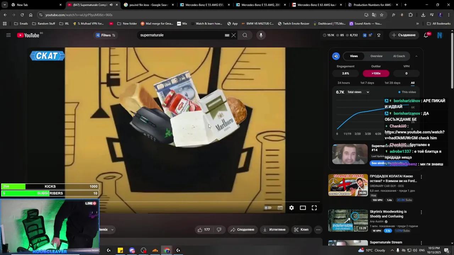This screenshot has height=255, width=454.
Task: Seek on the video progress bar
Action: pos(175,202)
